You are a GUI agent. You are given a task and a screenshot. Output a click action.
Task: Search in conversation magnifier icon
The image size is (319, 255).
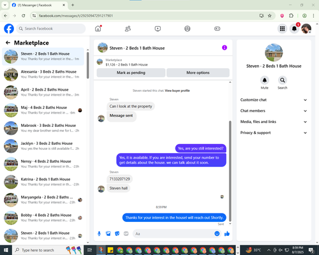click(x=283, y=80)
